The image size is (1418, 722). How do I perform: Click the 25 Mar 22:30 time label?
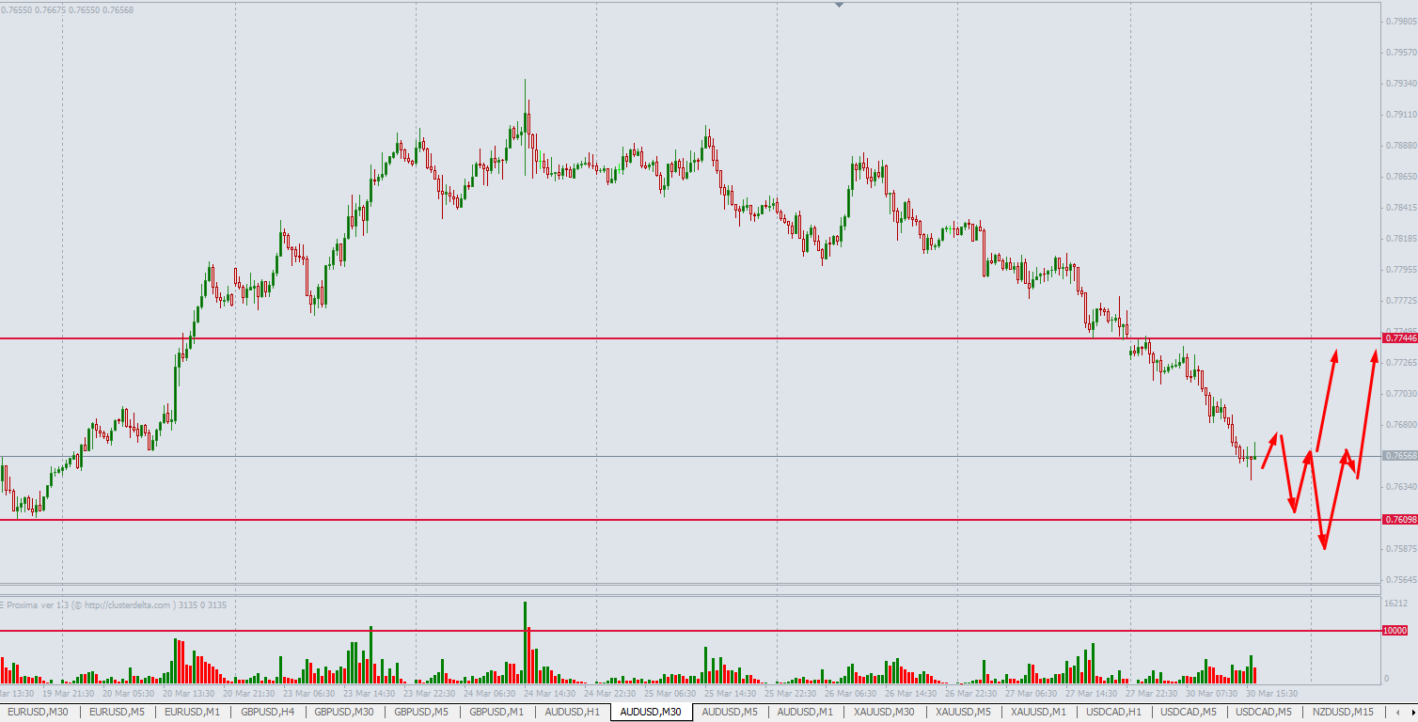(790, 694)
